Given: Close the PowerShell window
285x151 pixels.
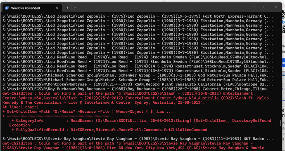Looking at the screenshot, I should 276,7.
